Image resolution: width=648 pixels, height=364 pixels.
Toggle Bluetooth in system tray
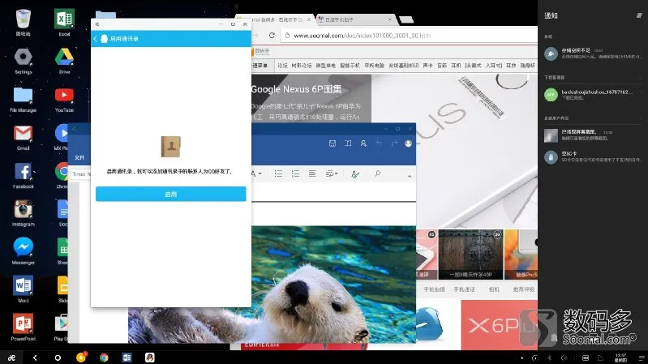[x=550, y=358]
